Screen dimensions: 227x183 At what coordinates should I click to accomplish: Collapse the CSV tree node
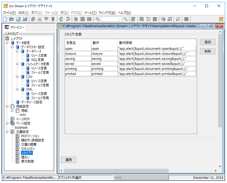tap(17, 77)
